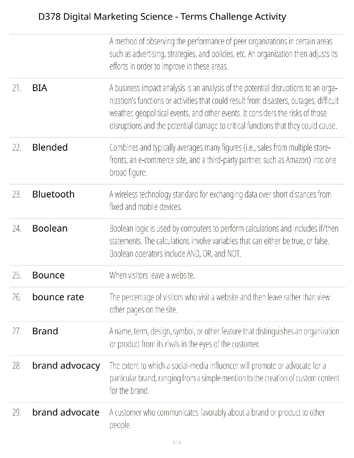Click the page number at the bottom
354x458 pixels.
177,442
